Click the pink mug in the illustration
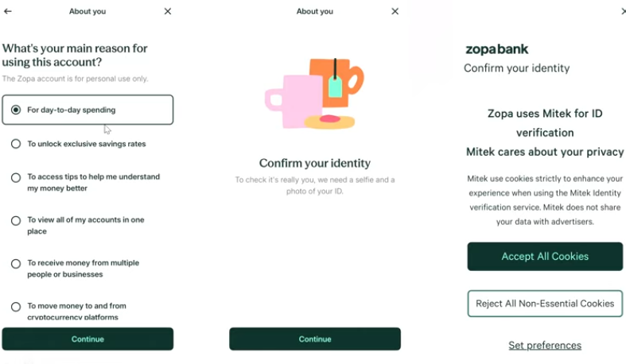 pyautogui.click(x=294, y=101)
